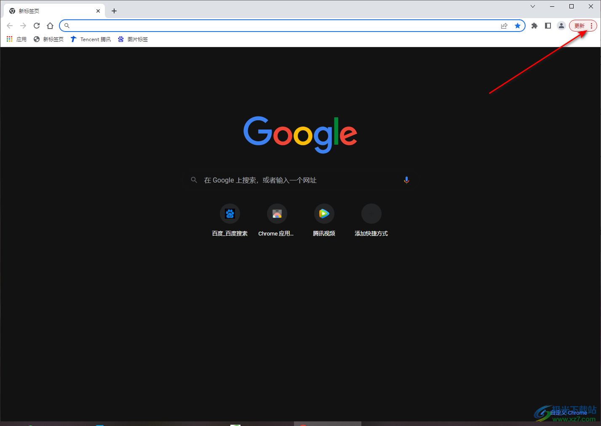Click the 更新 update button
Screen dimensions: 601x426
pyautogui.click(x=580, y=26)
